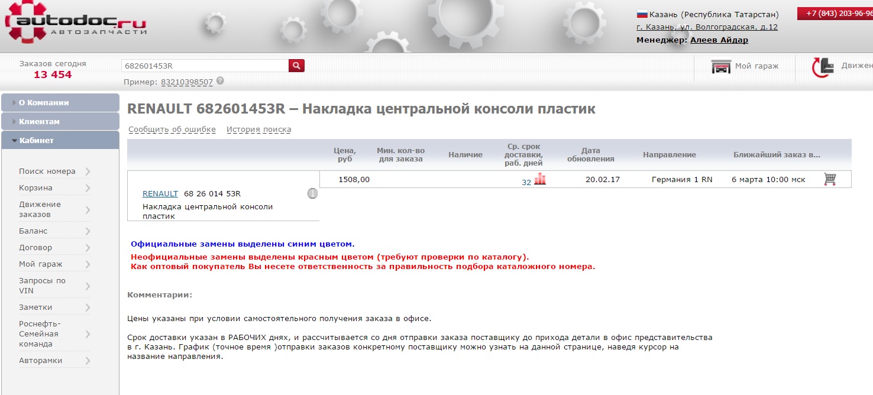Screen dimensions: 873x395
Task: Click the Мой гараж header label
Action: coord(756,66)
